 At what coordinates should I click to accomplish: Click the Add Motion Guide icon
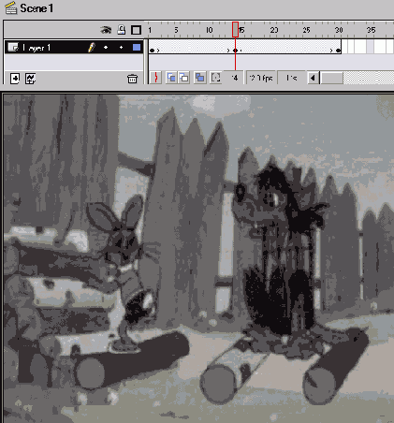click(x=30, y=79)
